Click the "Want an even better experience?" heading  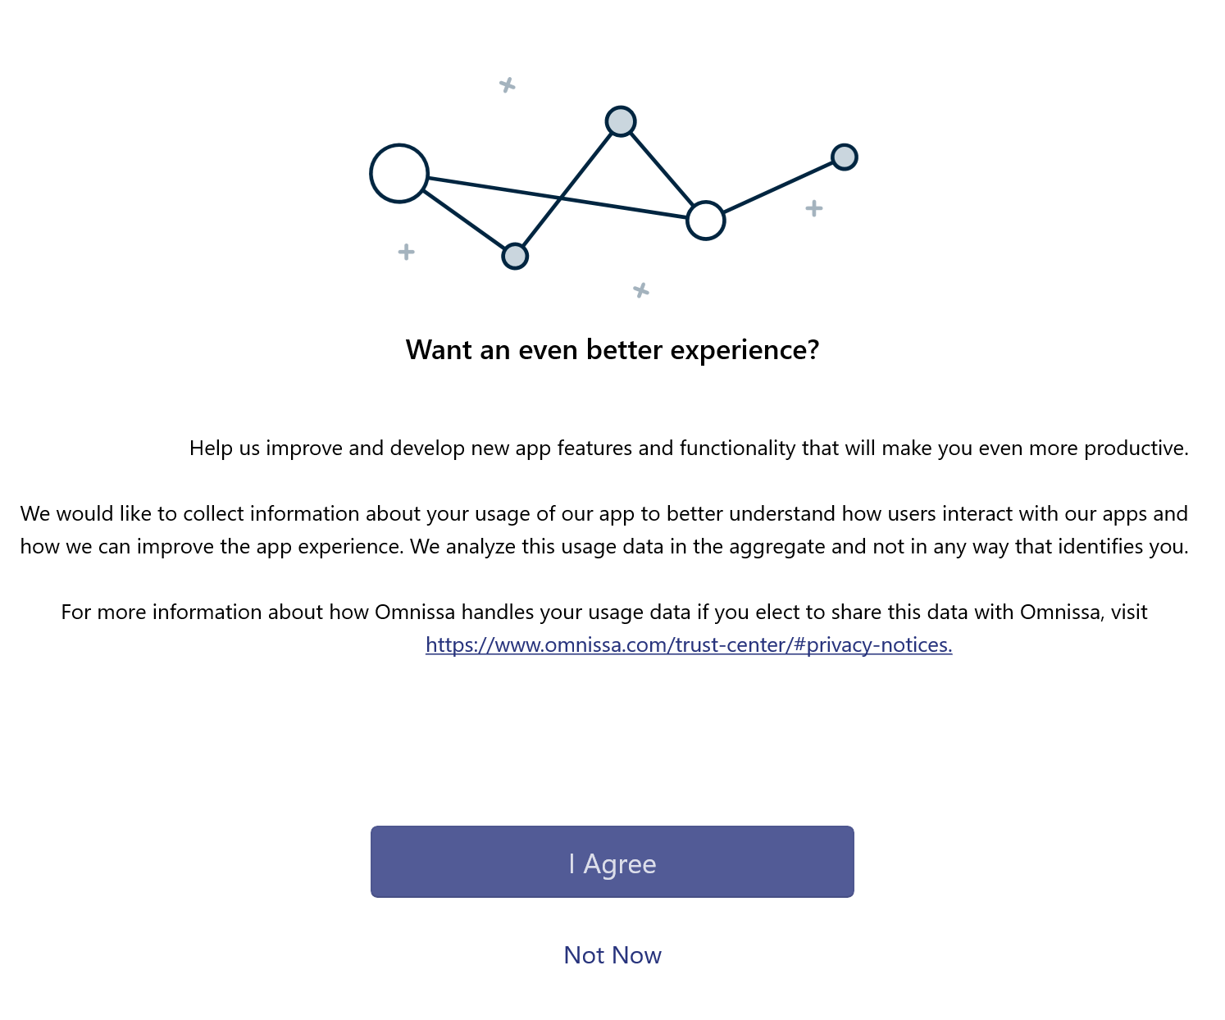pos(612,350)
